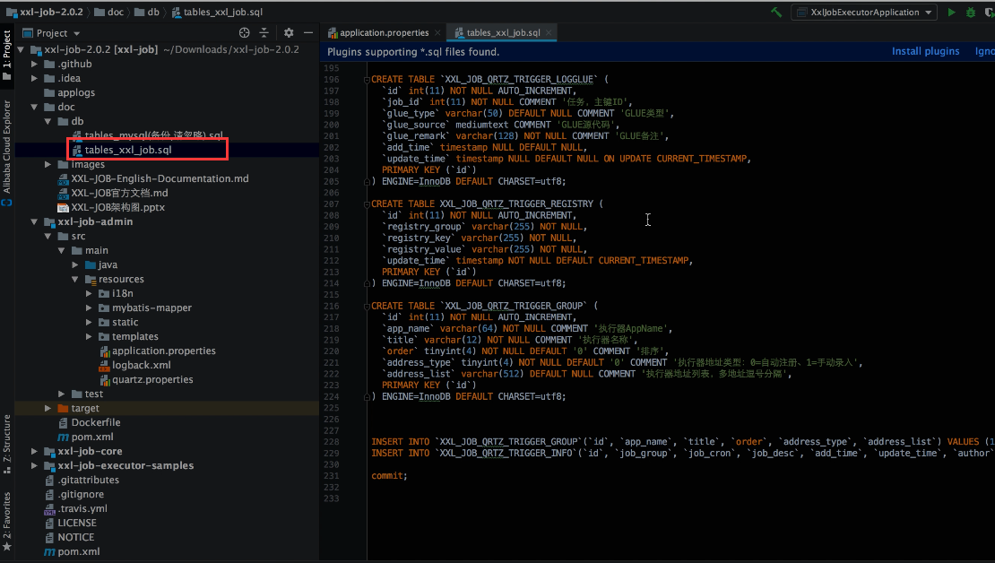The height and width of the screenshot is (563, 995).
Task: Select the LICENSE file
Action: tap(77, 523)
